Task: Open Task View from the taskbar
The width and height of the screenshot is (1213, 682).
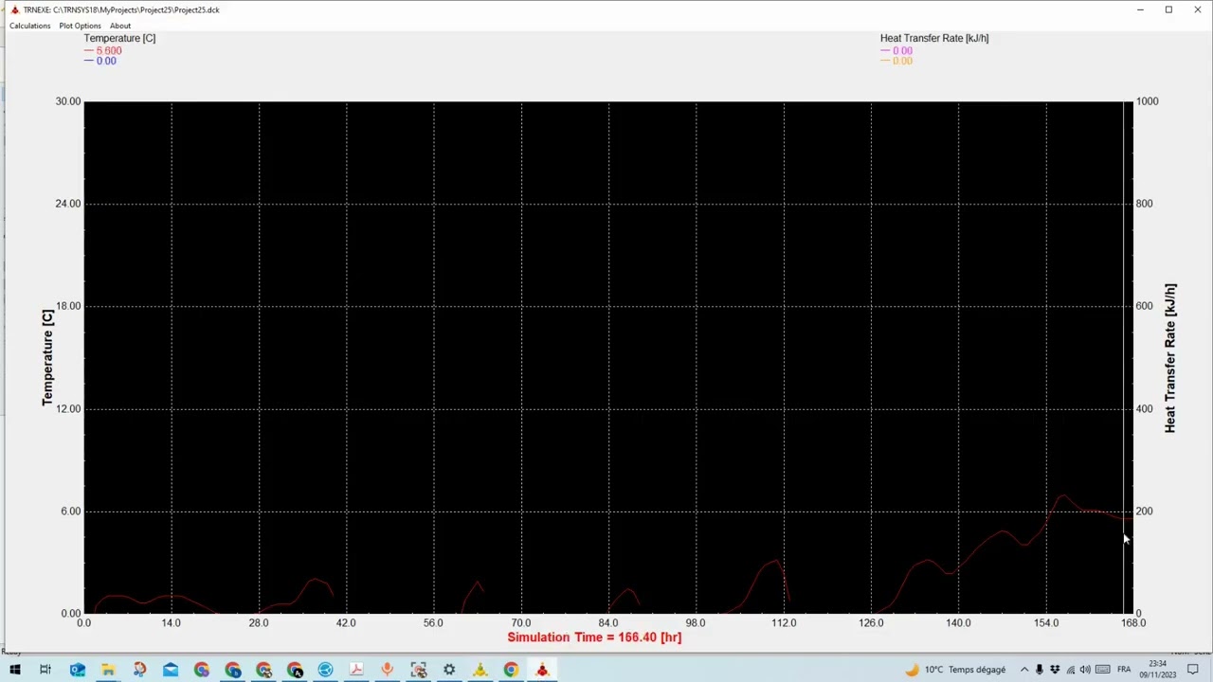Action: (45, 670)
